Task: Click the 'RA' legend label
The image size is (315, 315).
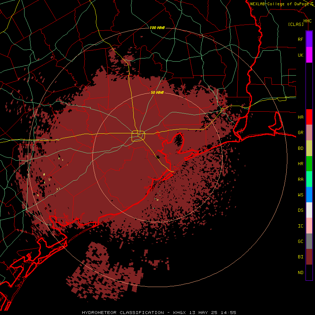Action: (300, 179)
